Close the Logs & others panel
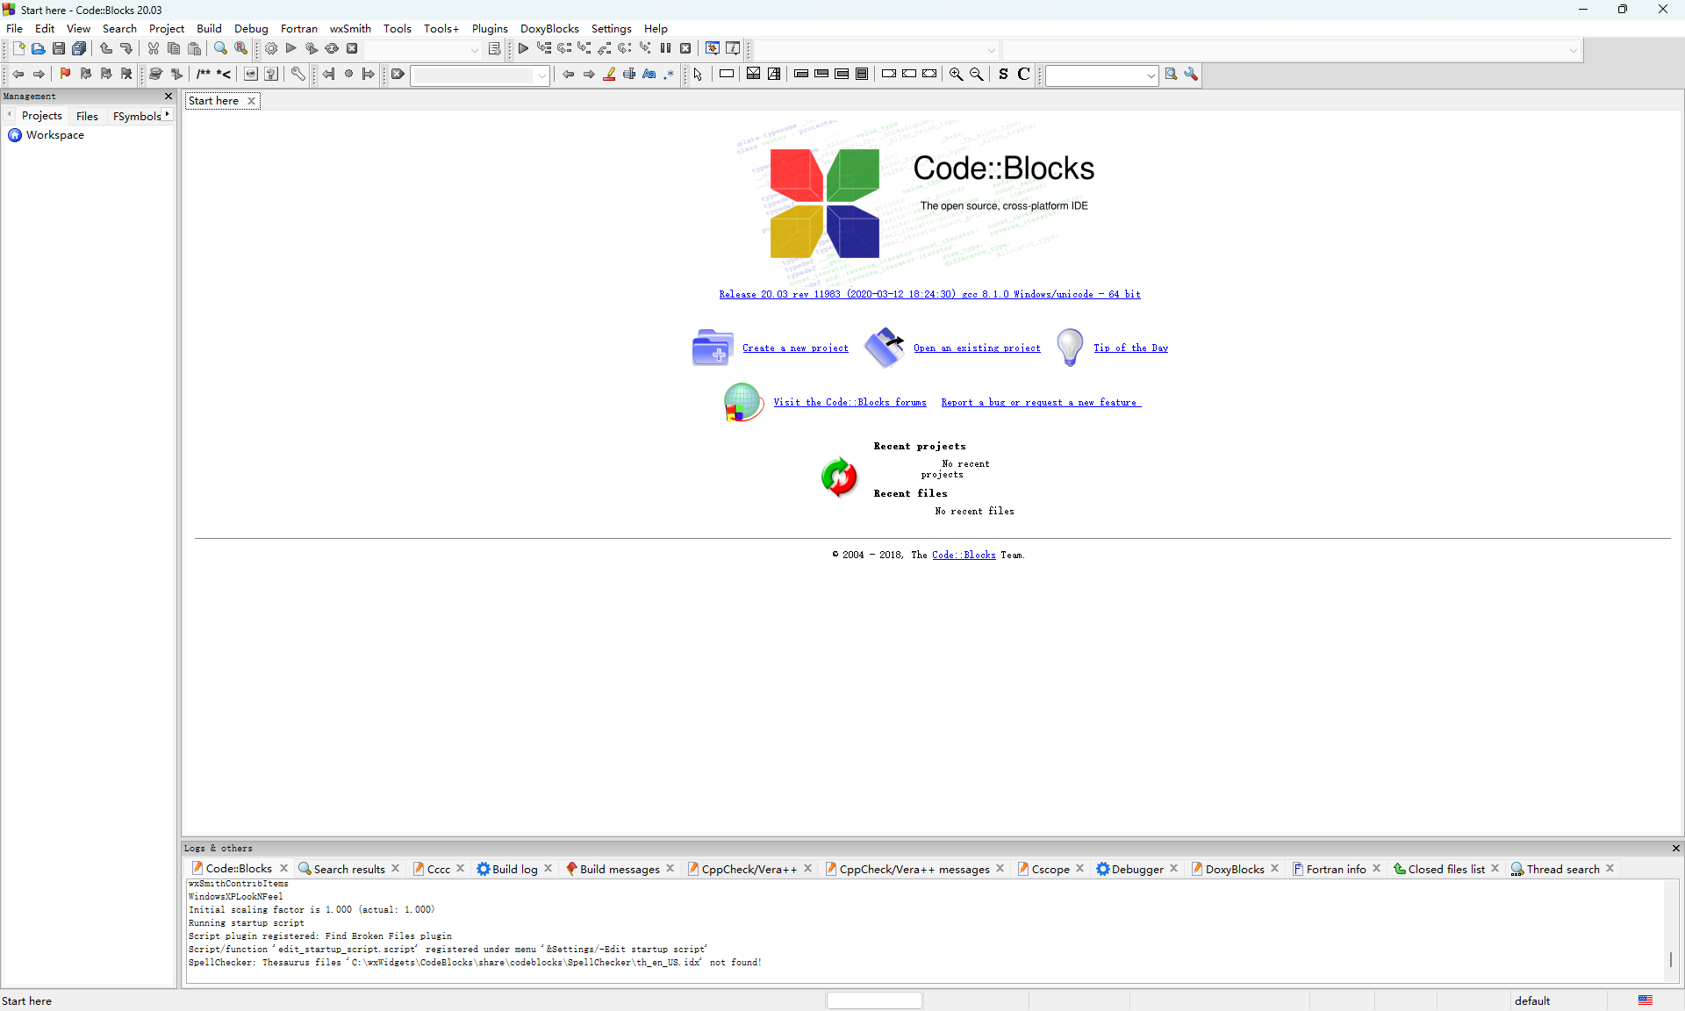Viewport: 1685px width, 1011px height. (1675, 848)
